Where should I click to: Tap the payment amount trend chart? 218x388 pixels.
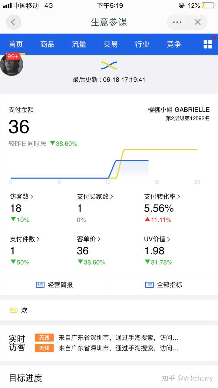click(104, 165)
